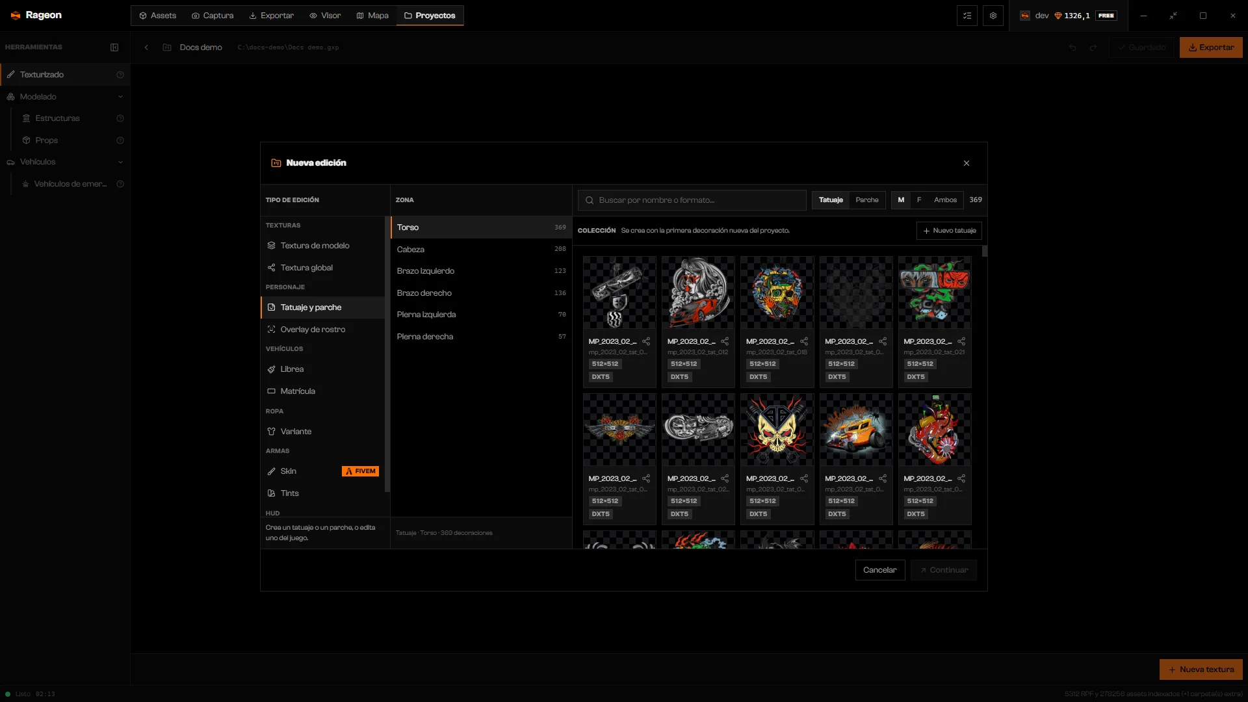Viewport: 1248px width, 702px height.
Task: Click the help icon next to Texturizado
Action: tap(120, 75)
